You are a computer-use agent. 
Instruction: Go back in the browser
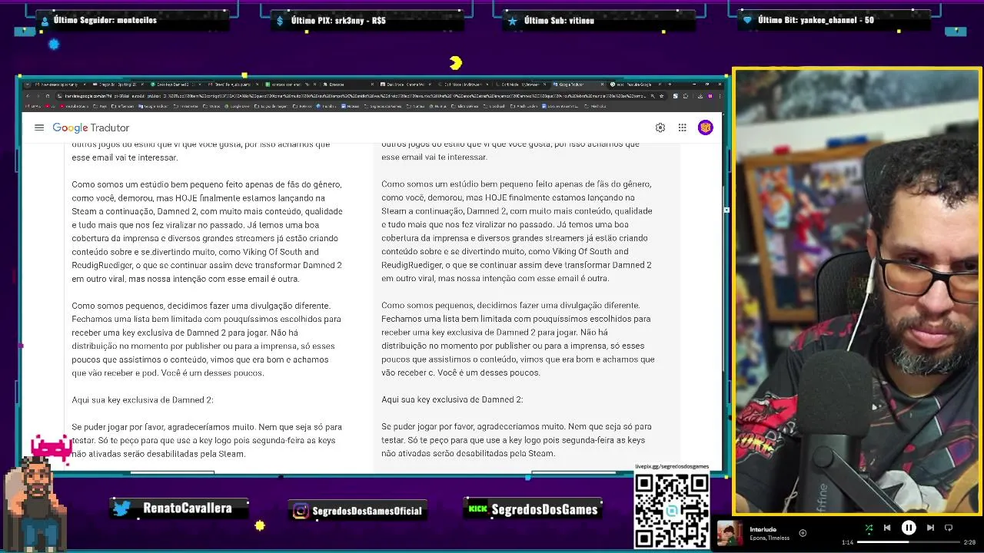pos(29,96)
